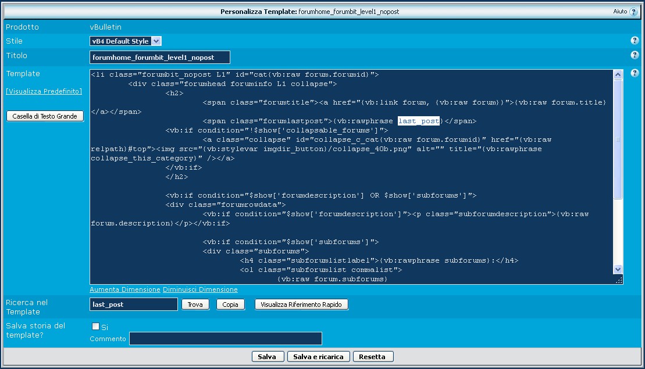Click the Diminuisci Dimensione link

click(x=200, y=289)
